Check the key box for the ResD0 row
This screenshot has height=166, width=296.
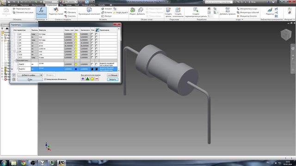tap(92, 64)
